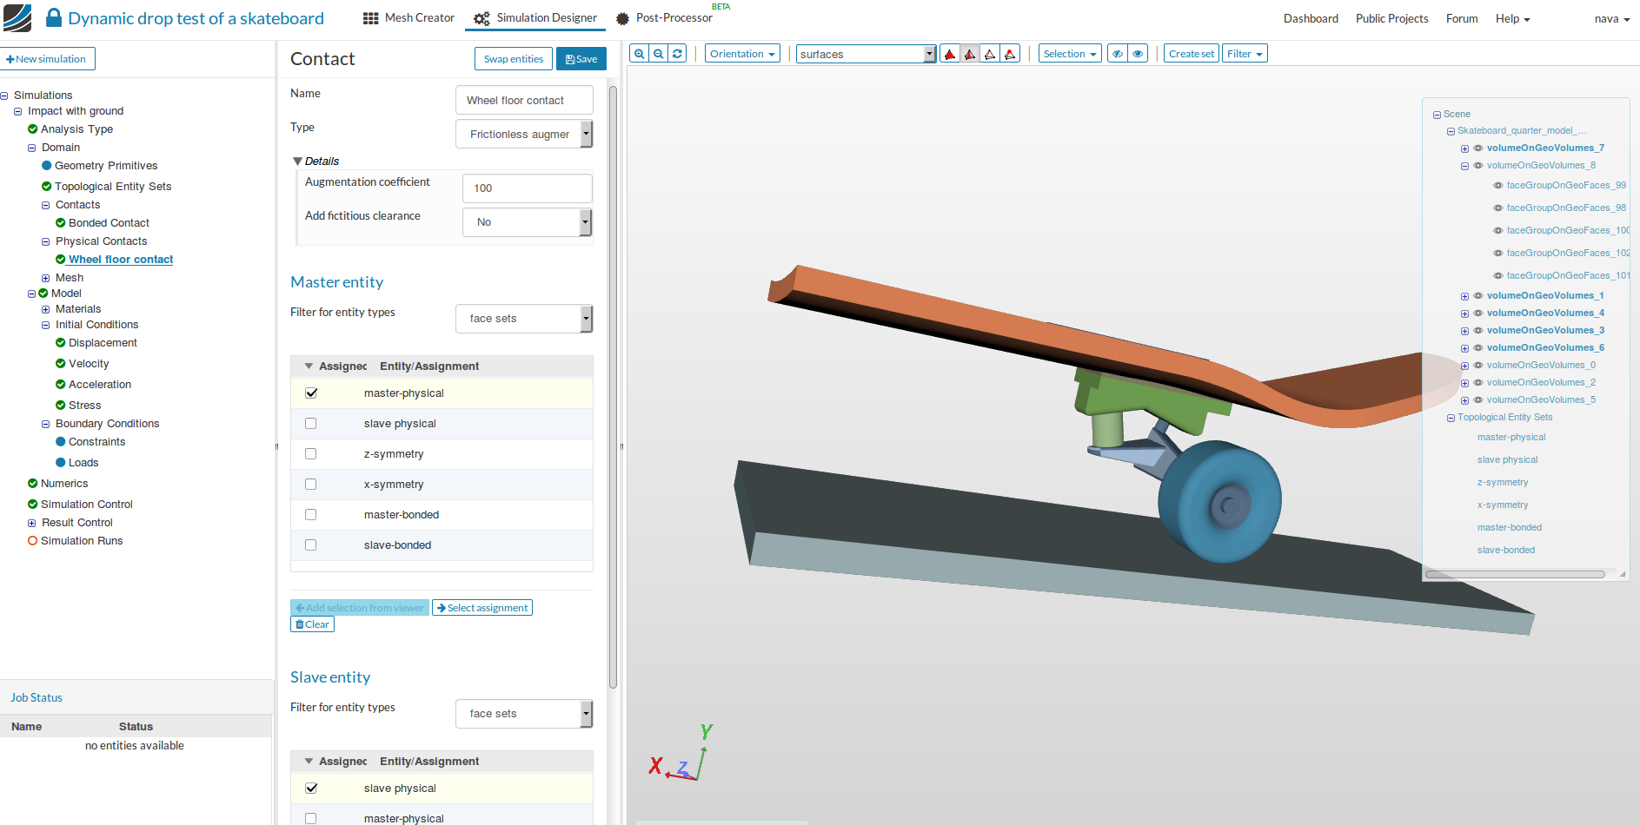Check slave-bonded in Master entity table
Screen dimensions: 1640x825
click(x=311, y=545)
